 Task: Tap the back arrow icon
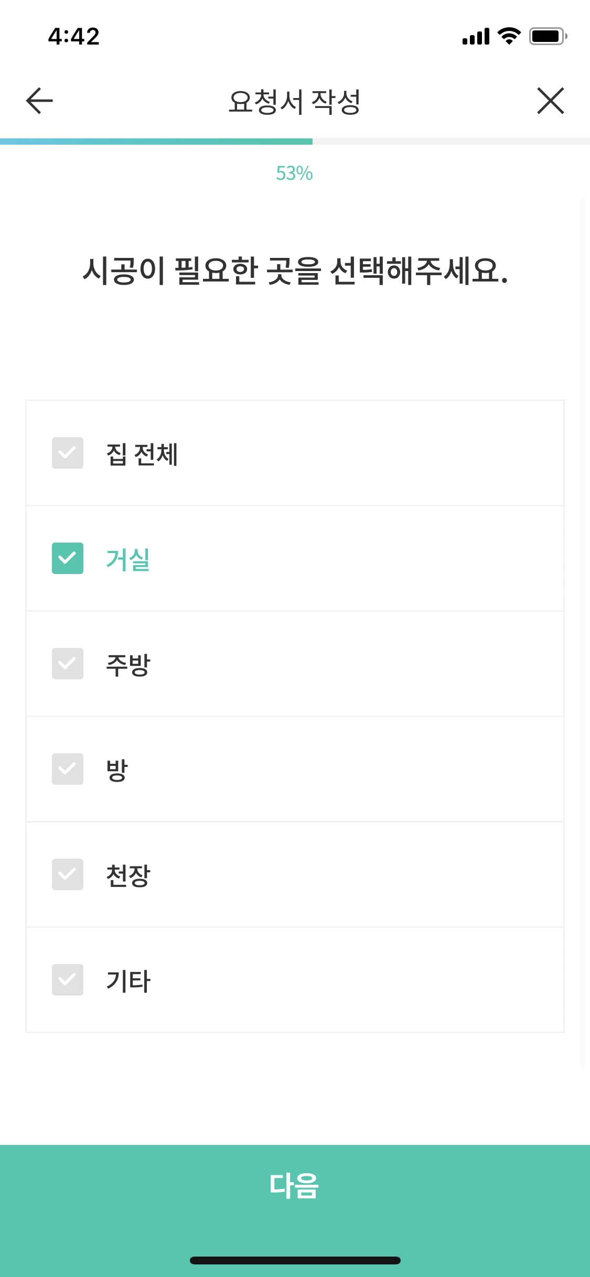(x=38, y=101)
